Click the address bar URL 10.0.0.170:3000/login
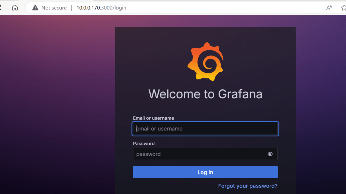Screen dimensions: 346x194 pos(101,8)
